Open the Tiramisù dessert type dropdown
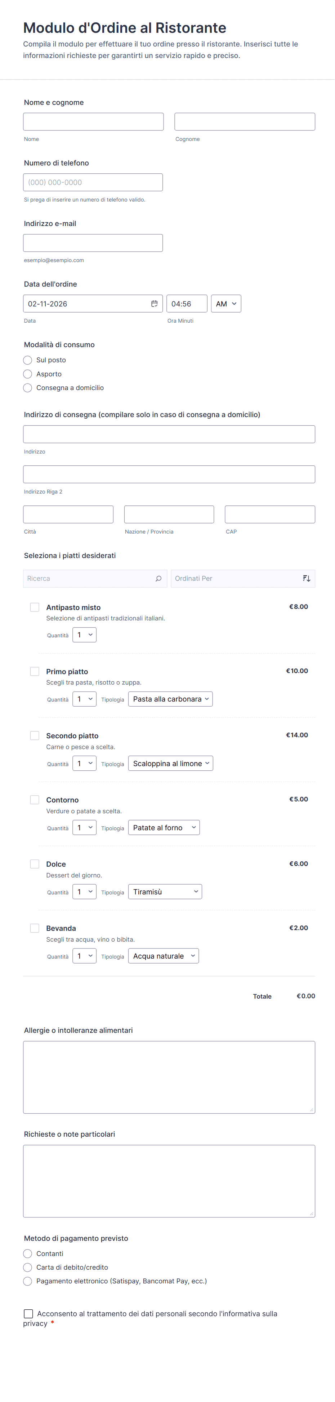 coord(165,892)
